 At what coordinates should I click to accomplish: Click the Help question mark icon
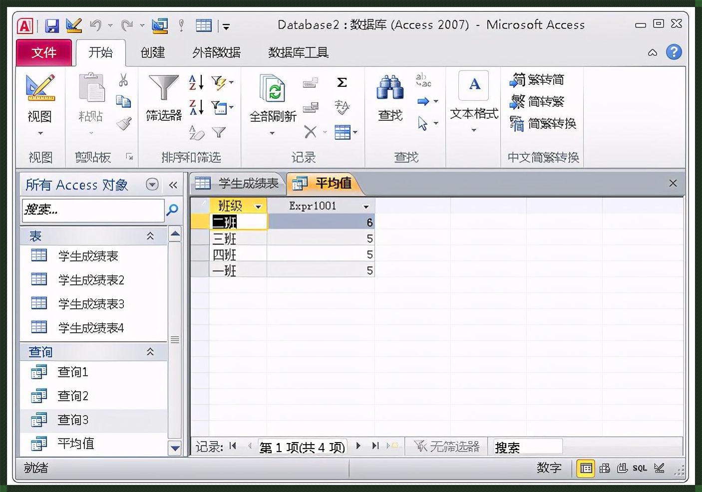coord(674,52)
